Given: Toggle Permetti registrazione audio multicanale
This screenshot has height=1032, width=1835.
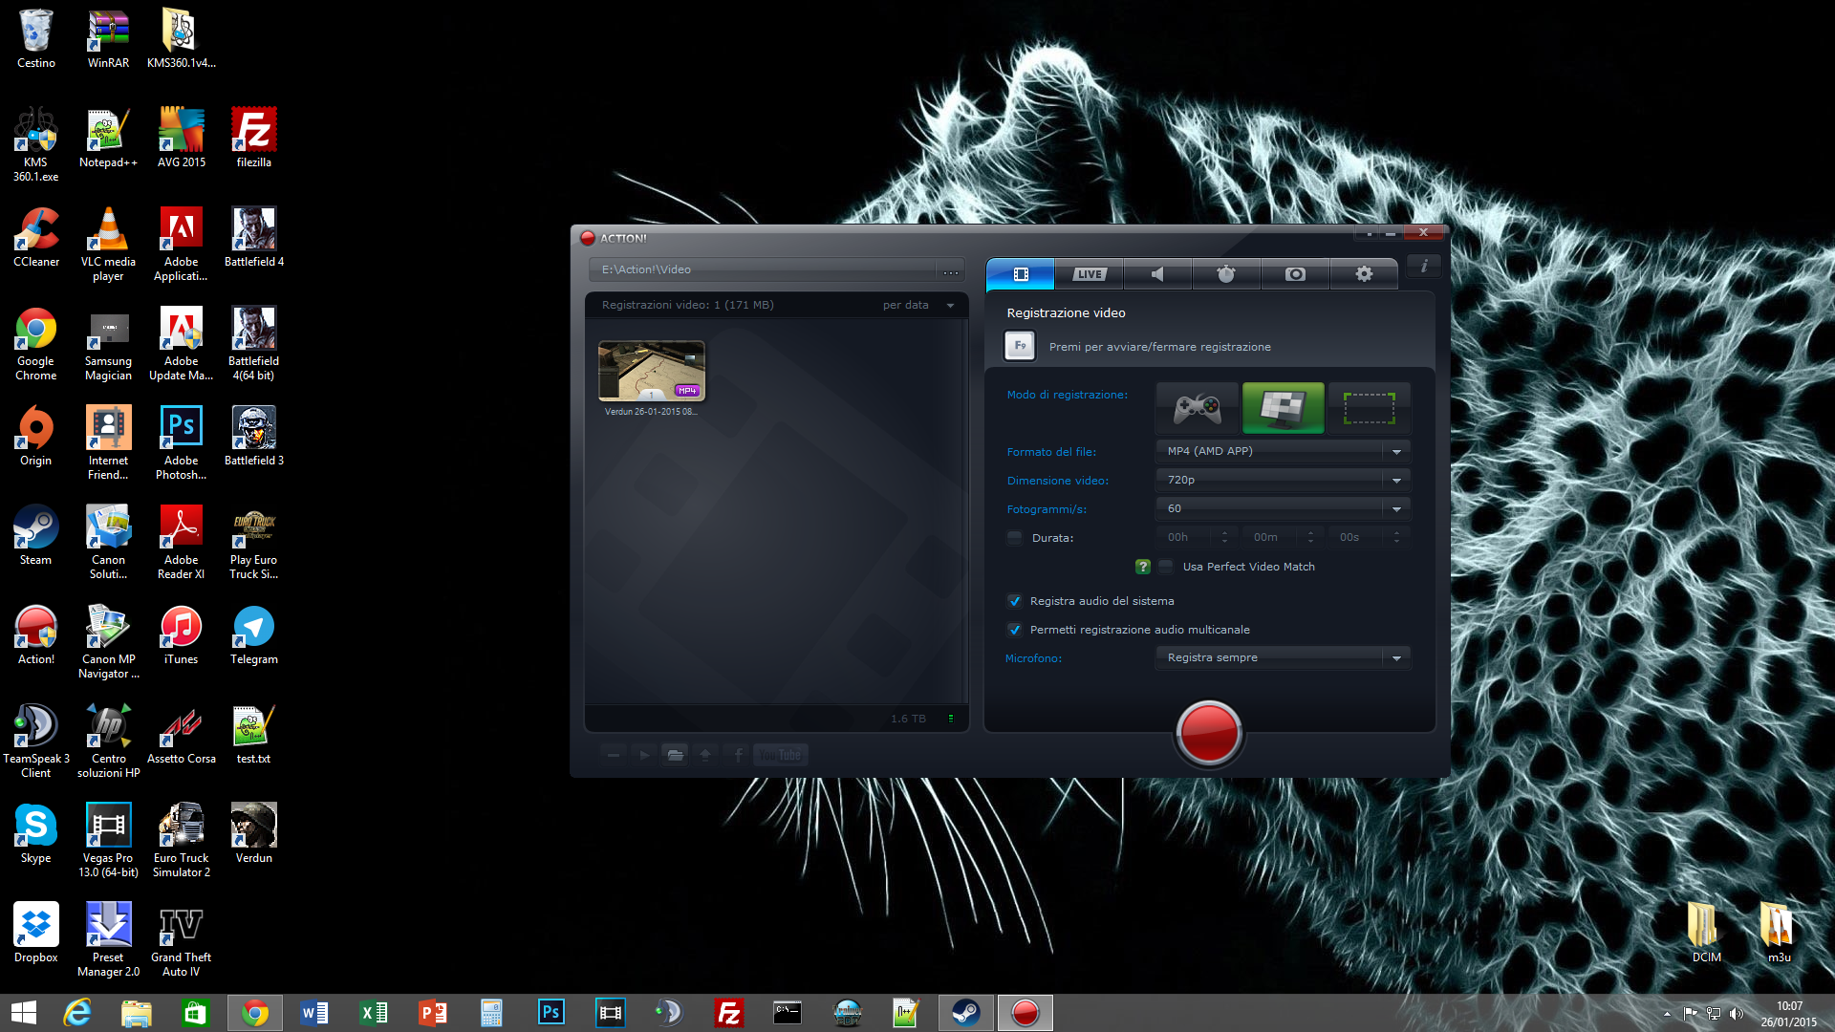Looking at the screenshot, I should tap(1015, 630).
